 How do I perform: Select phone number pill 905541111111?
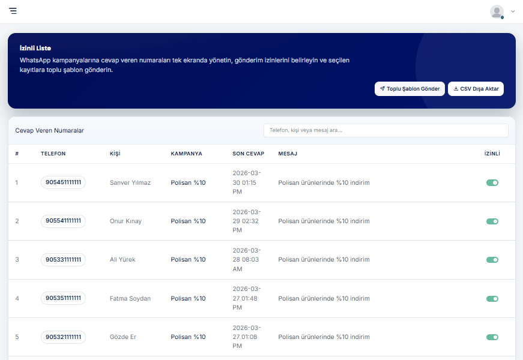coord(63,221)
